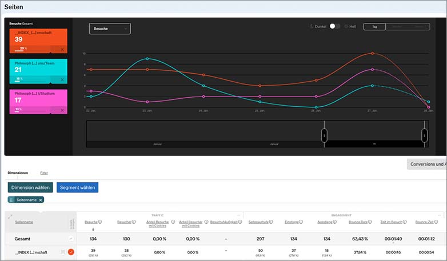Click the small icon in __INDEX row

pos(63,252)
